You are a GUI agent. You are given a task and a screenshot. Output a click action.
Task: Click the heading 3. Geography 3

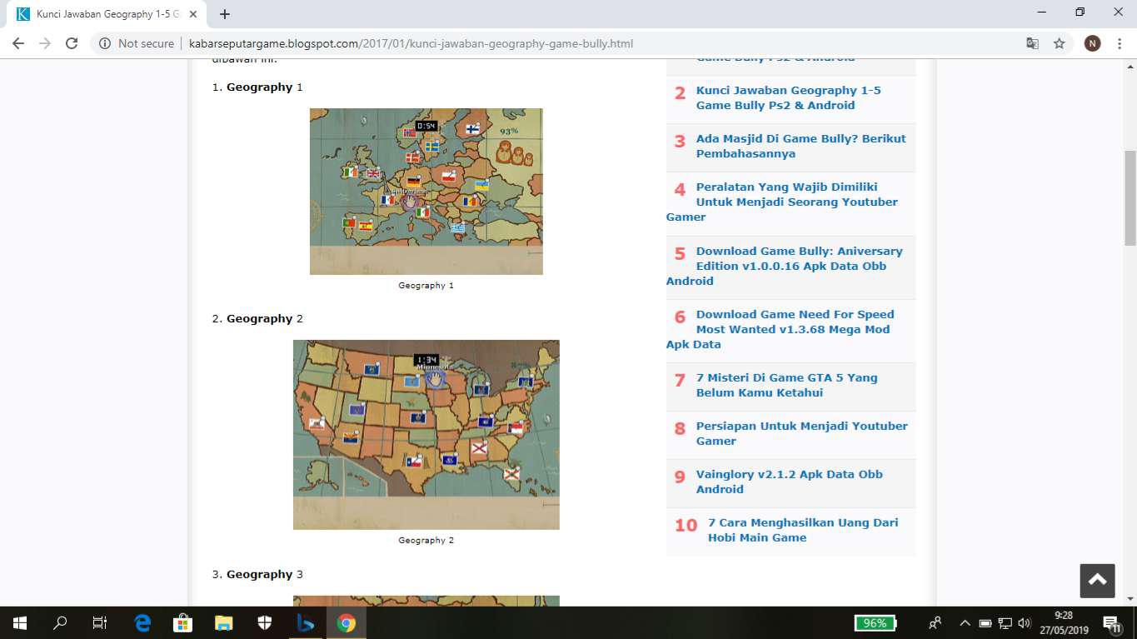coord(257,575)
